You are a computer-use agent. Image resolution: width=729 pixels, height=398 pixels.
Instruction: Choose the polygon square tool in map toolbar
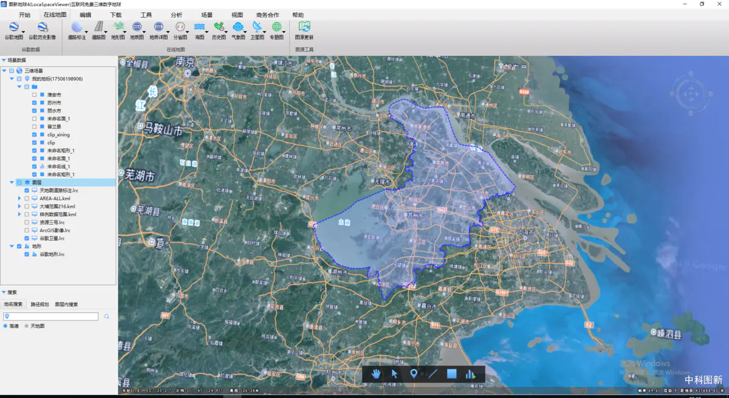pyautogui.click(x=451, y=374)
